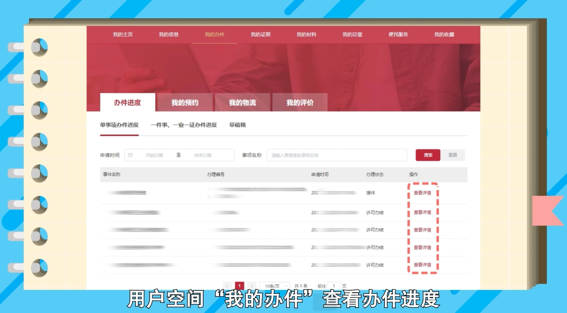Open the 我的评价 tab

coord(299,102)
